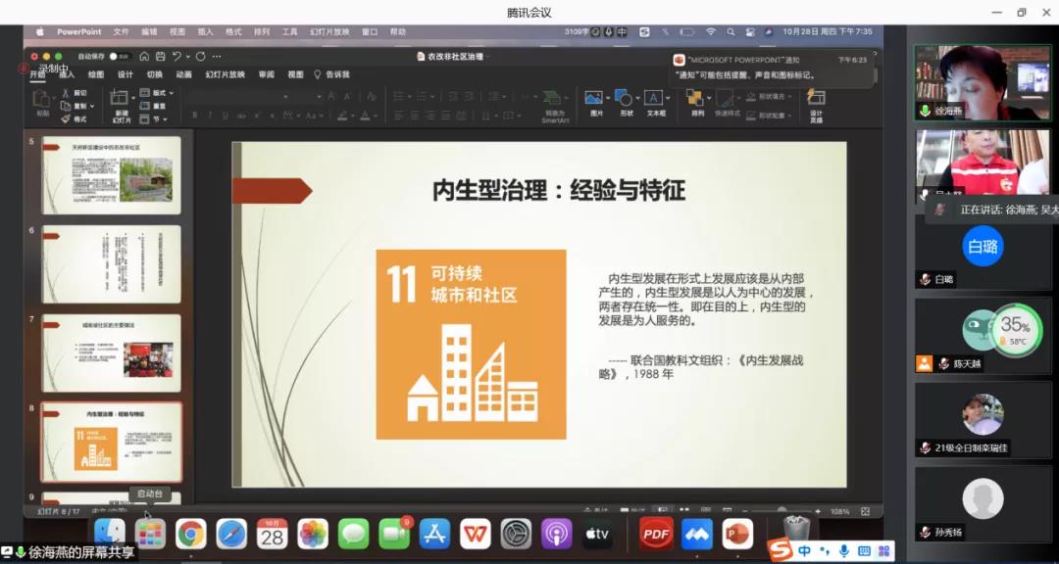Click the Paste clipboard icon
This screenshot has width=1059, height=564.
coord(42,100)
